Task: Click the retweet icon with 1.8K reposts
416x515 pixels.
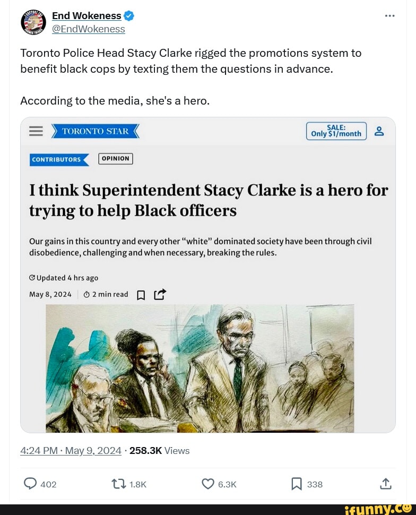Action: [x=119, y=484]
